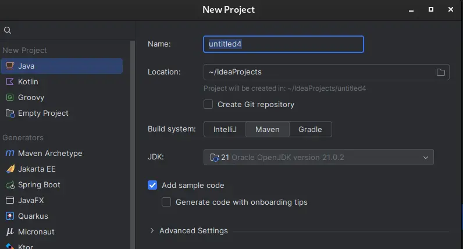
Task: Click the 'Project will be created in' hint text
Action: (x=284, y=88)
